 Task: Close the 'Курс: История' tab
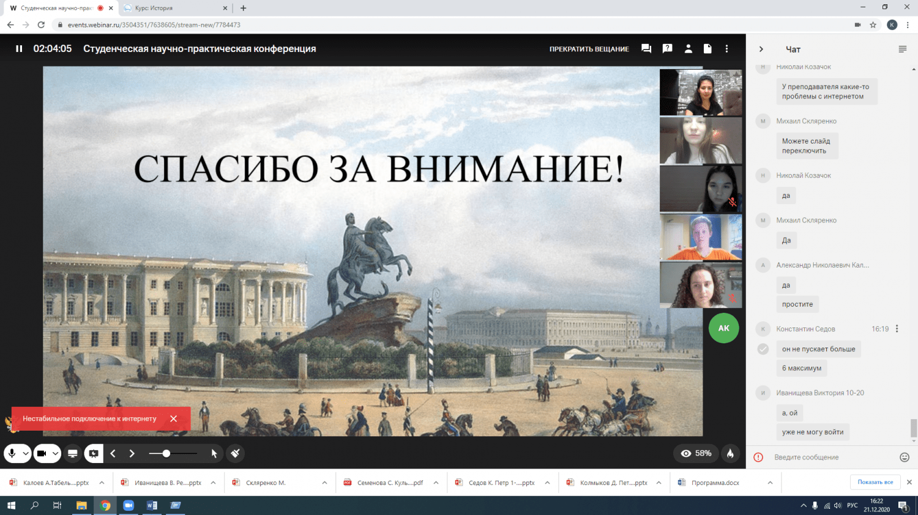(225, 8)
